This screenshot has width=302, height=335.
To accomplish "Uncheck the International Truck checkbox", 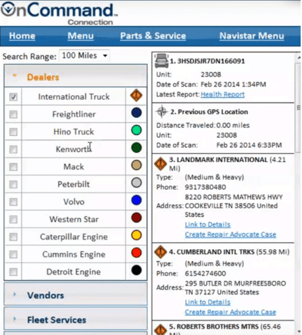I will click(14, 97).
